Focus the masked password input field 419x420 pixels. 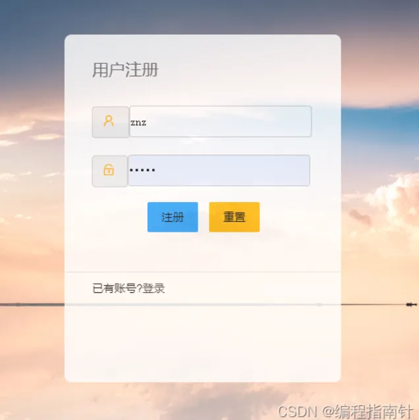click(x=219, y=171)
